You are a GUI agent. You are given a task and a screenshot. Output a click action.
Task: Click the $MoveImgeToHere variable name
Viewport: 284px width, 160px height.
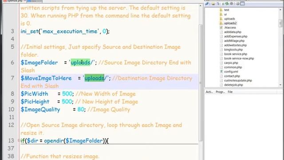[x=46, y=78]
